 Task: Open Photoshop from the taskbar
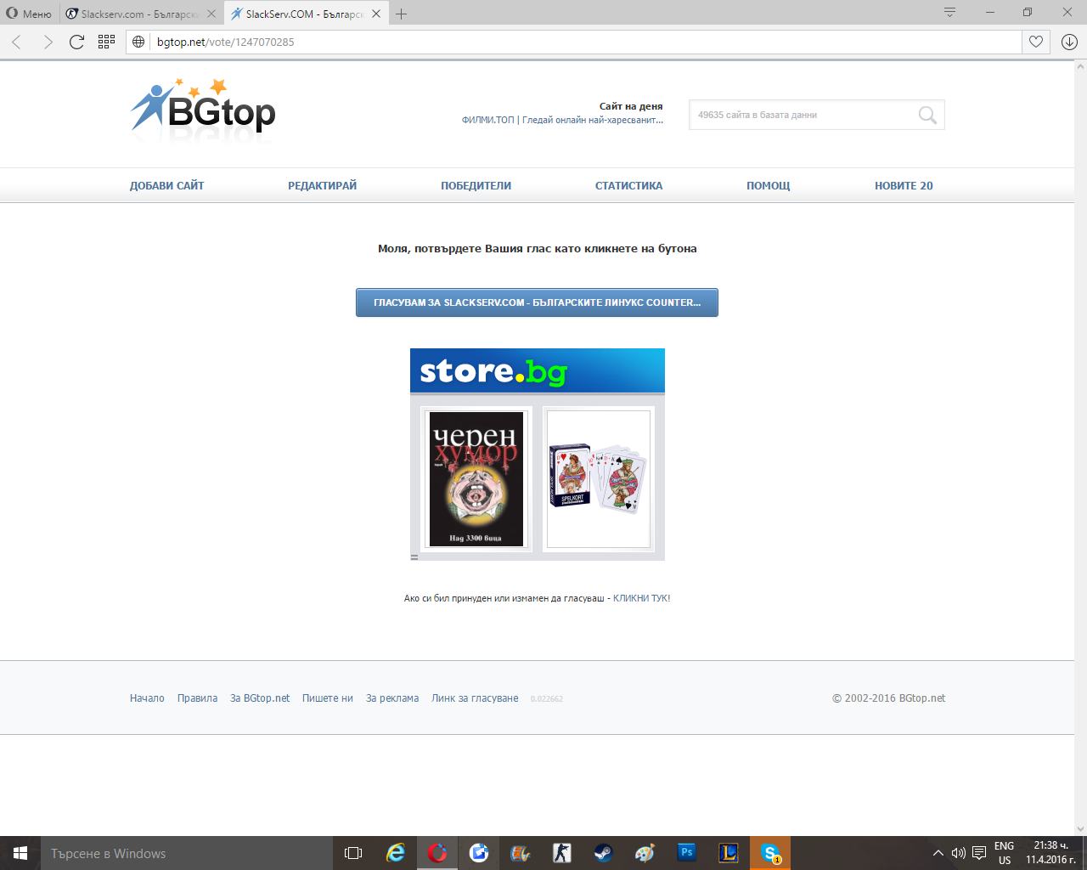tap(686, 853)
